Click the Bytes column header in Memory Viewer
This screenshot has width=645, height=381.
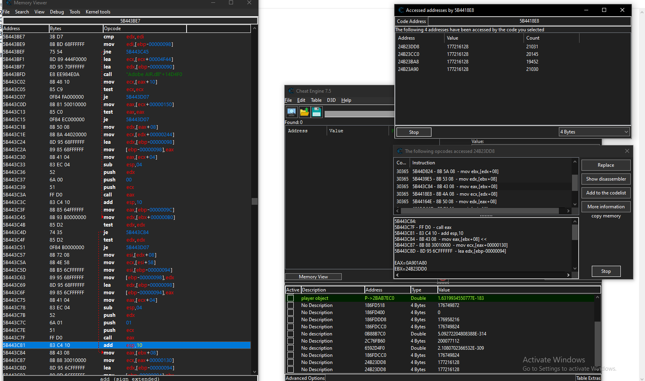pyautogui.click(x=76, y=29)
